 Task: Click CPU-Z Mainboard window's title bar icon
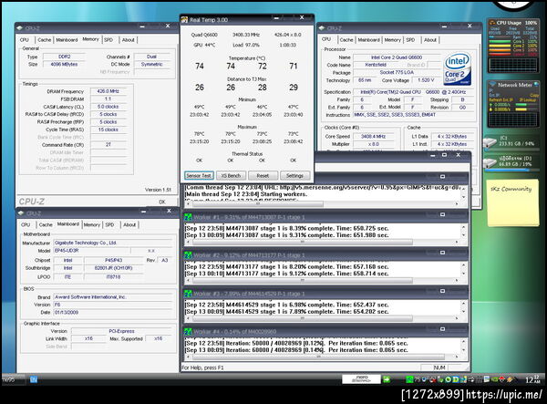pyautogui.click(x=20, y=212)
